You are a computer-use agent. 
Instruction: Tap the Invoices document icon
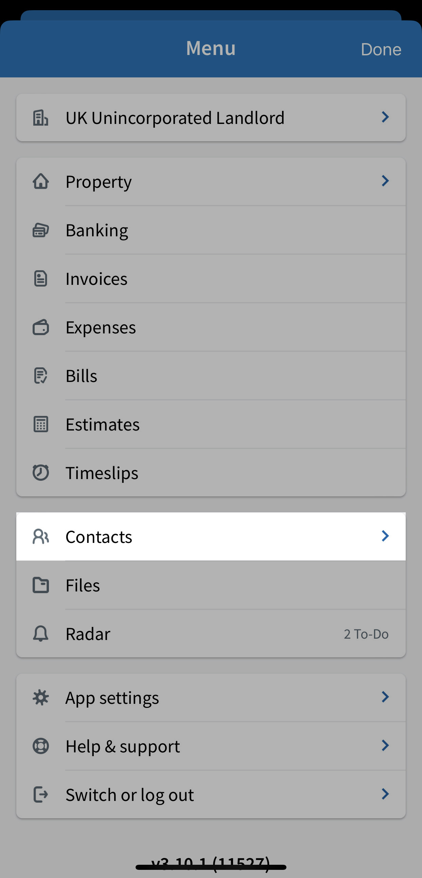pyautogui.click(x=40, y=278)
